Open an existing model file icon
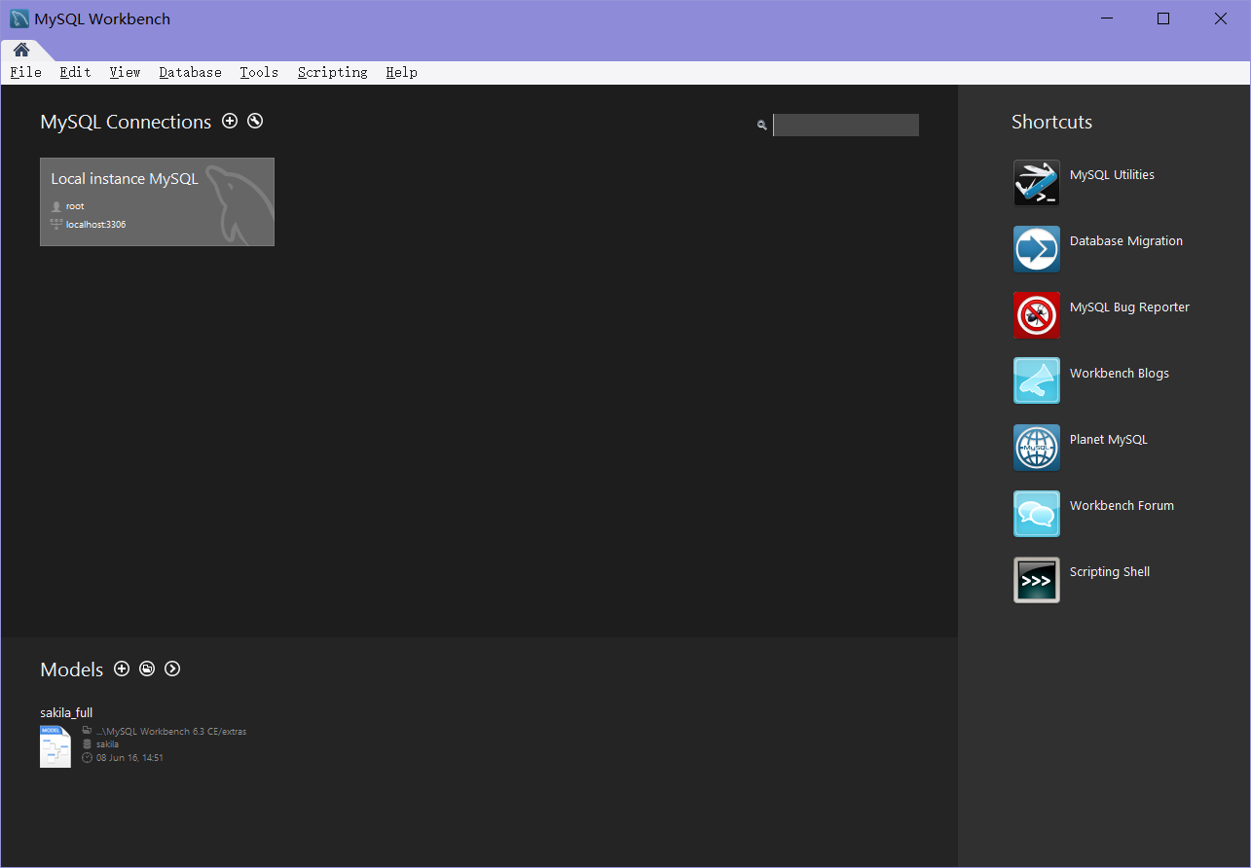 point(147,669)
